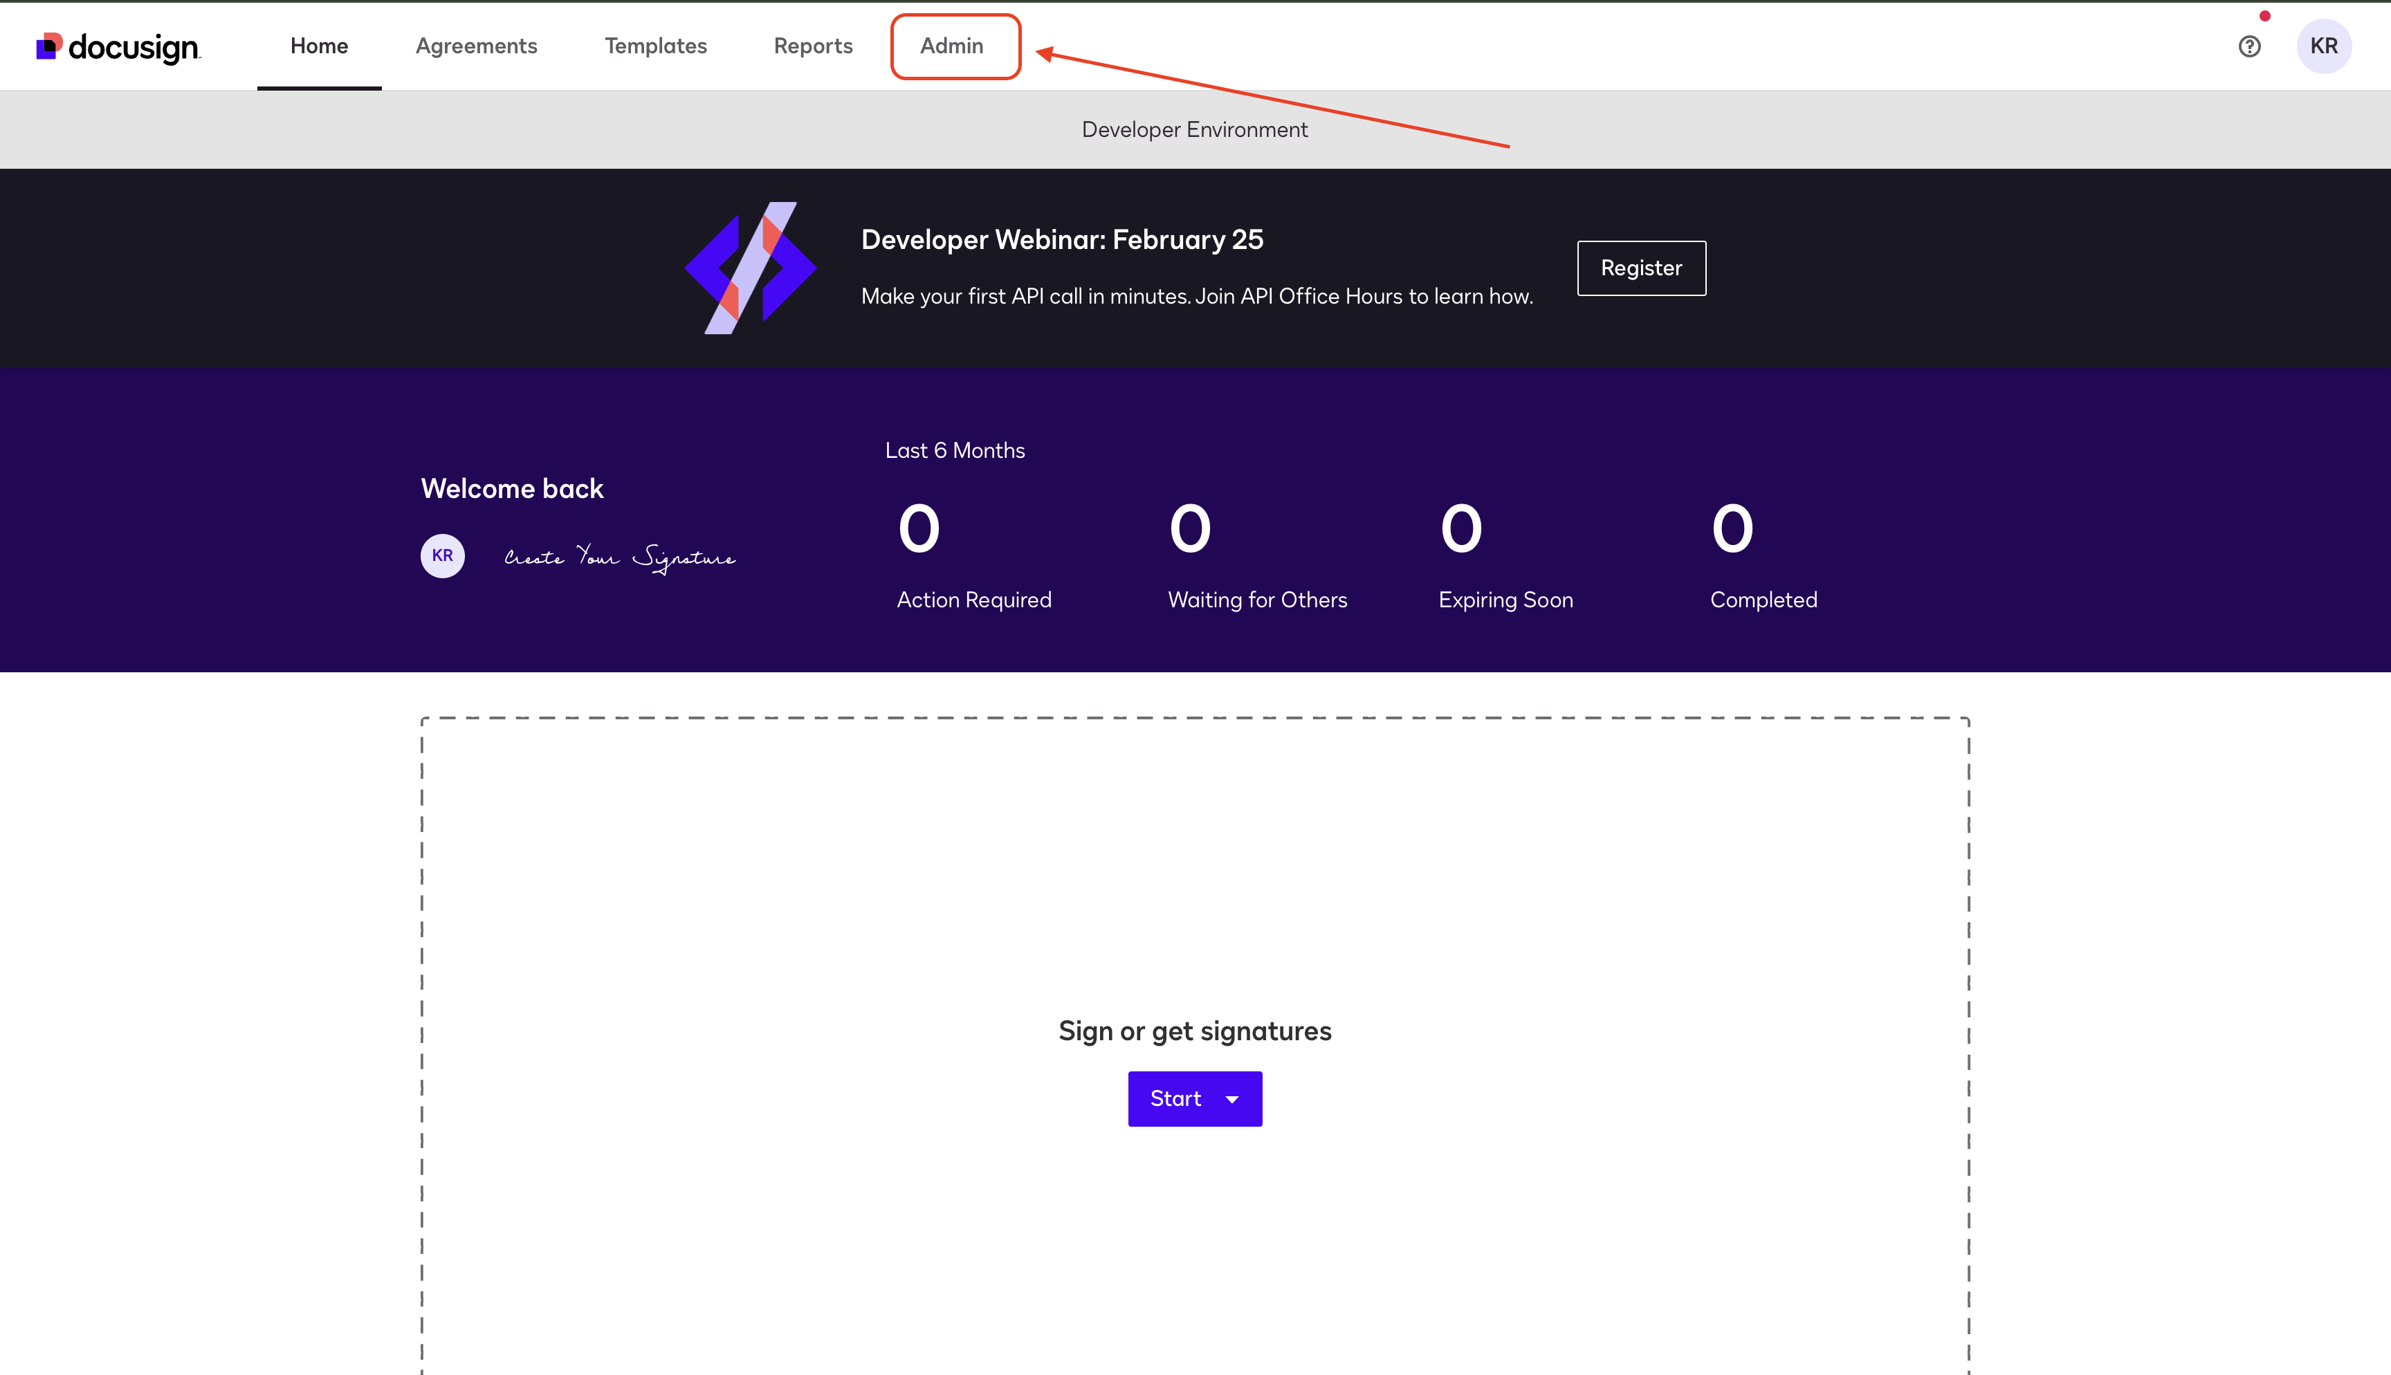The width and height of the screenshot is (2391, 1375).
Task: Click the small KR avatar under Welcome back
Action: pyautogui.click(x=442, y=555)
